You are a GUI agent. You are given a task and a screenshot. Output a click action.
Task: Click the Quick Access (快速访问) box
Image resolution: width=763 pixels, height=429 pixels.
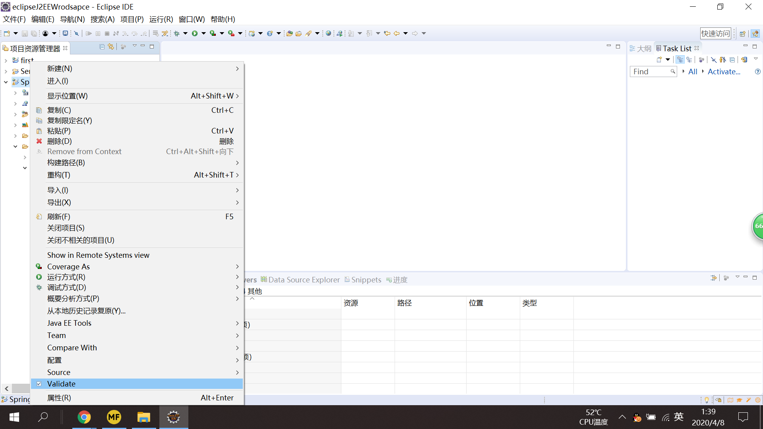coord(715,34)
